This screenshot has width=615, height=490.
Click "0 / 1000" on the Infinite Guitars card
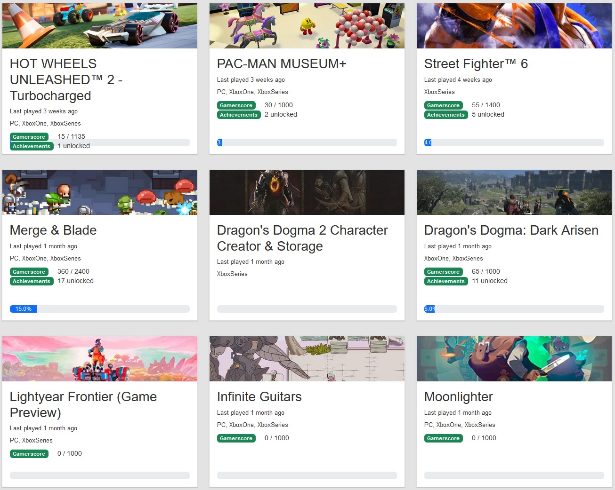point(277,438)
